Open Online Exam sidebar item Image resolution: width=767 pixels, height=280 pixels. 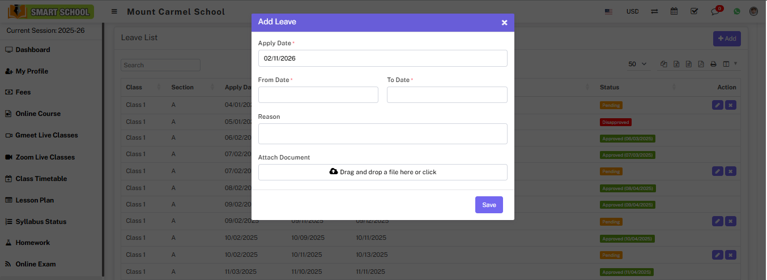(x=35, y=264)
